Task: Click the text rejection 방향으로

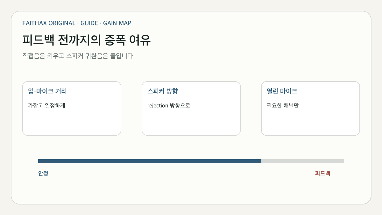Action: (x=169, y=105)
